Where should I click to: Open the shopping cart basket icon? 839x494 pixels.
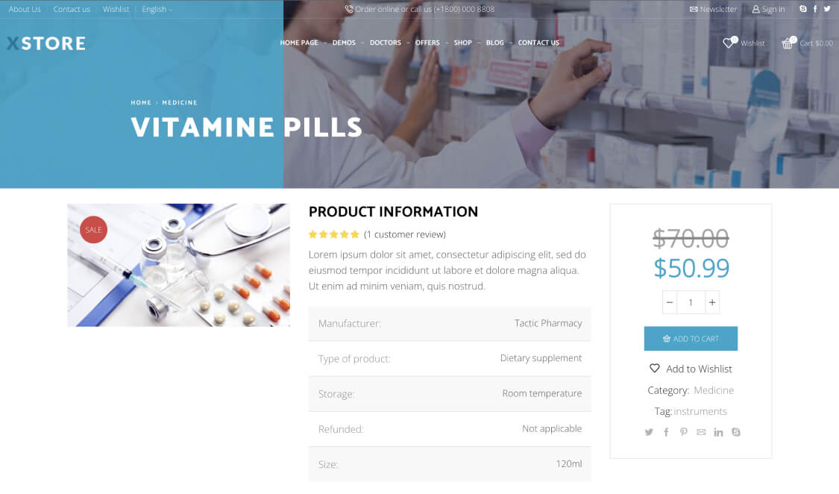pyautogui.click(x=787, y=43)
